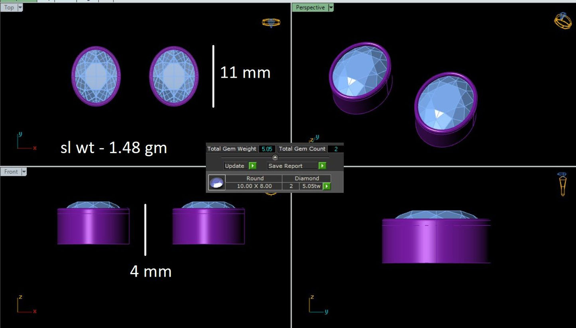Image resolution: width=576 pixels, height=328 pixels.
Task: Select the 10.00 X 8.00 size cell
Action: coord(254,186)
